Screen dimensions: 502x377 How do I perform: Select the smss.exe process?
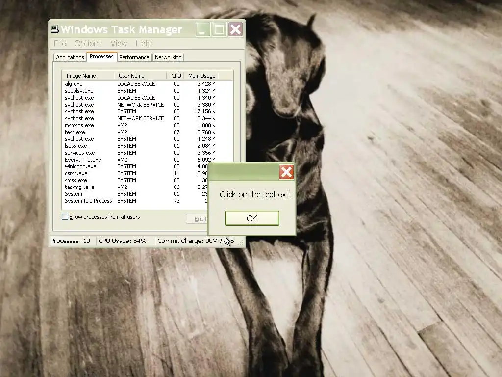(135, 181)
